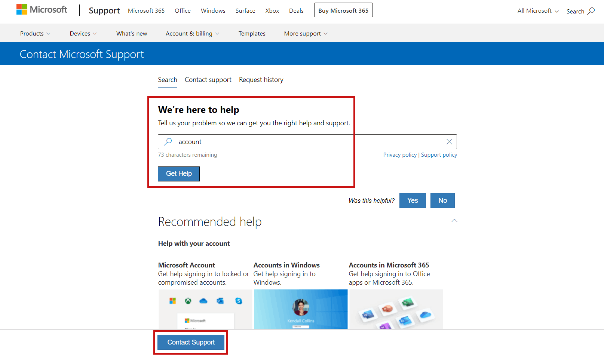
Task: Switch to the Contact support tab
Action: [208, 80]
